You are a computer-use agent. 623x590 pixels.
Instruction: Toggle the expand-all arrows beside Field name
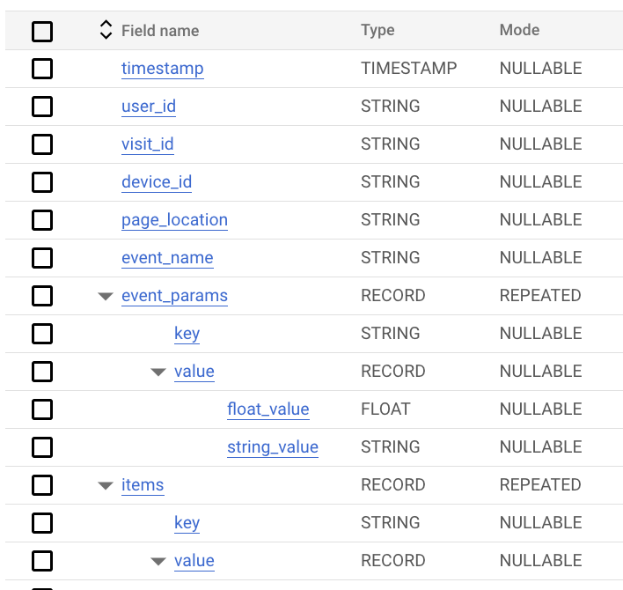click(x=106, y=30)
